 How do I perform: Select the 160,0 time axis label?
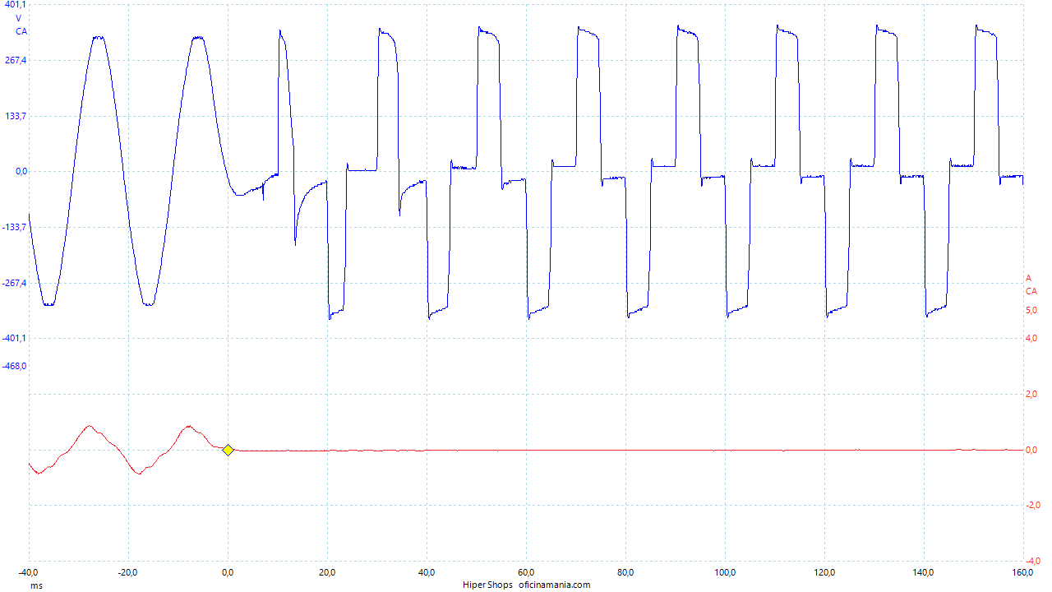coord(1023,572)
